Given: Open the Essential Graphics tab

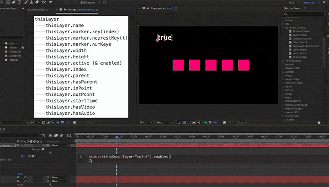Looking at the screenshot, I should pyautogui.click(x=38, y=10).
